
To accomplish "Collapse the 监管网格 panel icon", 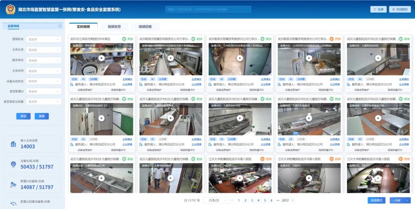I will point(60,26).
